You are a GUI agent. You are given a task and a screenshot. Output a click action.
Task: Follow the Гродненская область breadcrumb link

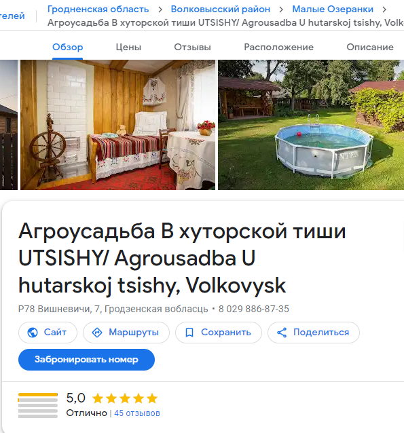coord(98,10)
